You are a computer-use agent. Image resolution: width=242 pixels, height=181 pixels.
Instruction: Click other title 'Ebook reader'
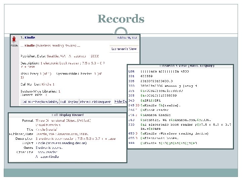click(x=46, y=152)
